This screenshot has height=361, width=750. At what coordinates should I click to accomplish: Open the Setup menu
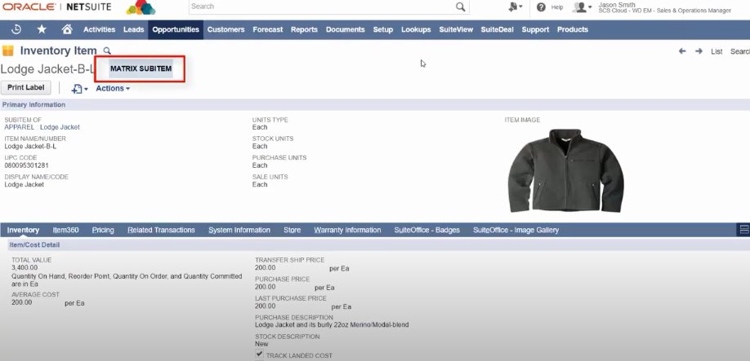382,29
